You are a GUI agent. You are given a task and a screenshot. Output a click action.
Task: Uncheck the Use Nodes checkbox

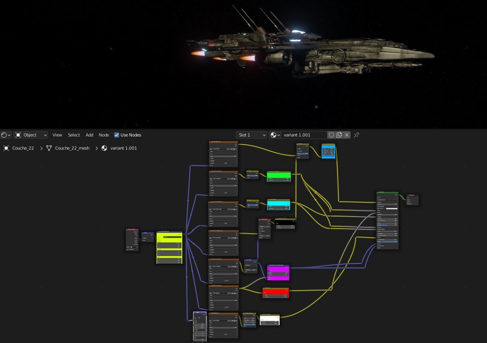(x=117, y=135)
